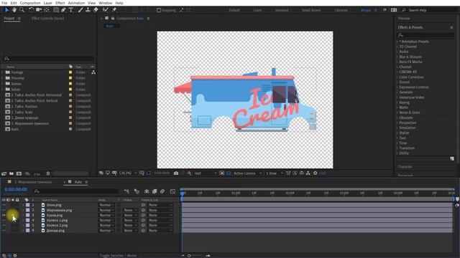Image resolution: width=460 pixels, height=258 pixels.
Task: Toggle visibility eye of Мороженое.png layer
Action: [4, 210]
